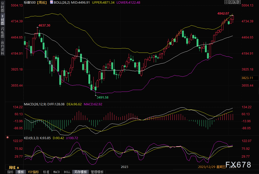Click the 3823.11 price label on axis
The image size is (259, 174).
click(x=247, y=78)
